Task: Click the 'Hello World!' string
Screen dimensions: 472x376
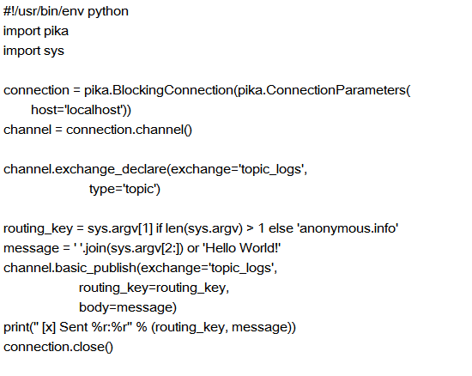Action: 242,248
